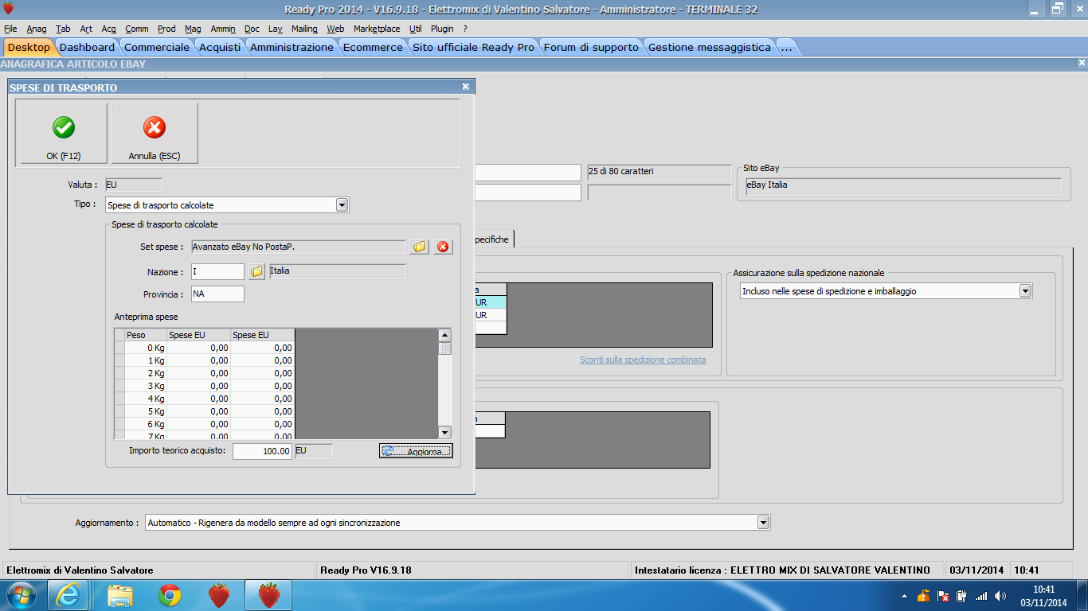Viewport: 1088px width, 611px height.
Task: Open the Anag menu
Action: (x=37, y=29)
